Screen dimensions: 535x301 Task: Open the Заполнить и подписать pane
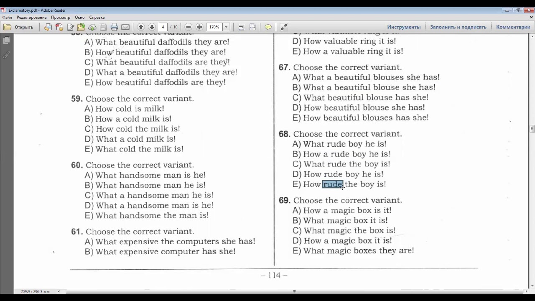(x=458, y=27)
